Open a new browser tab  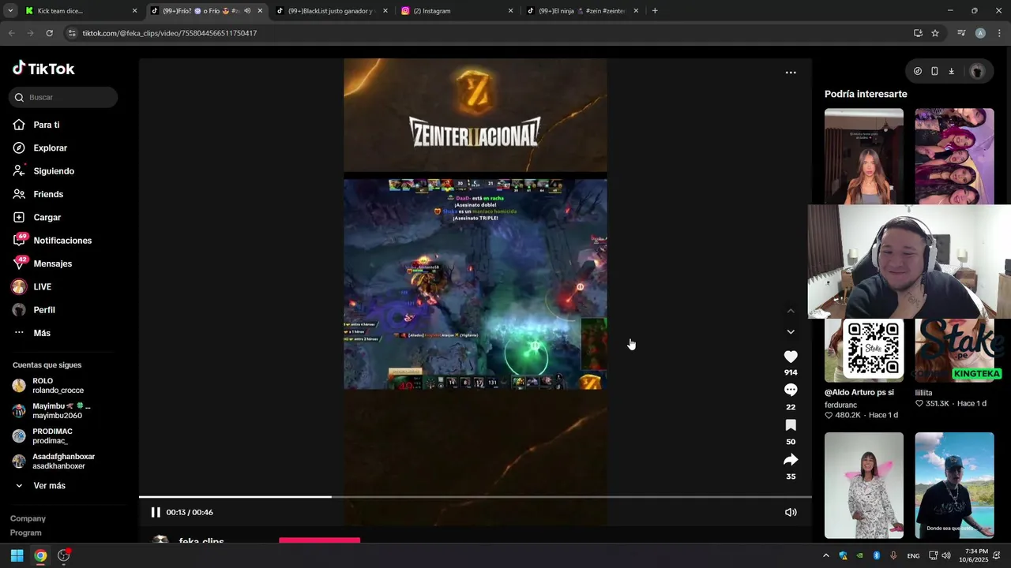click(655, 11)
